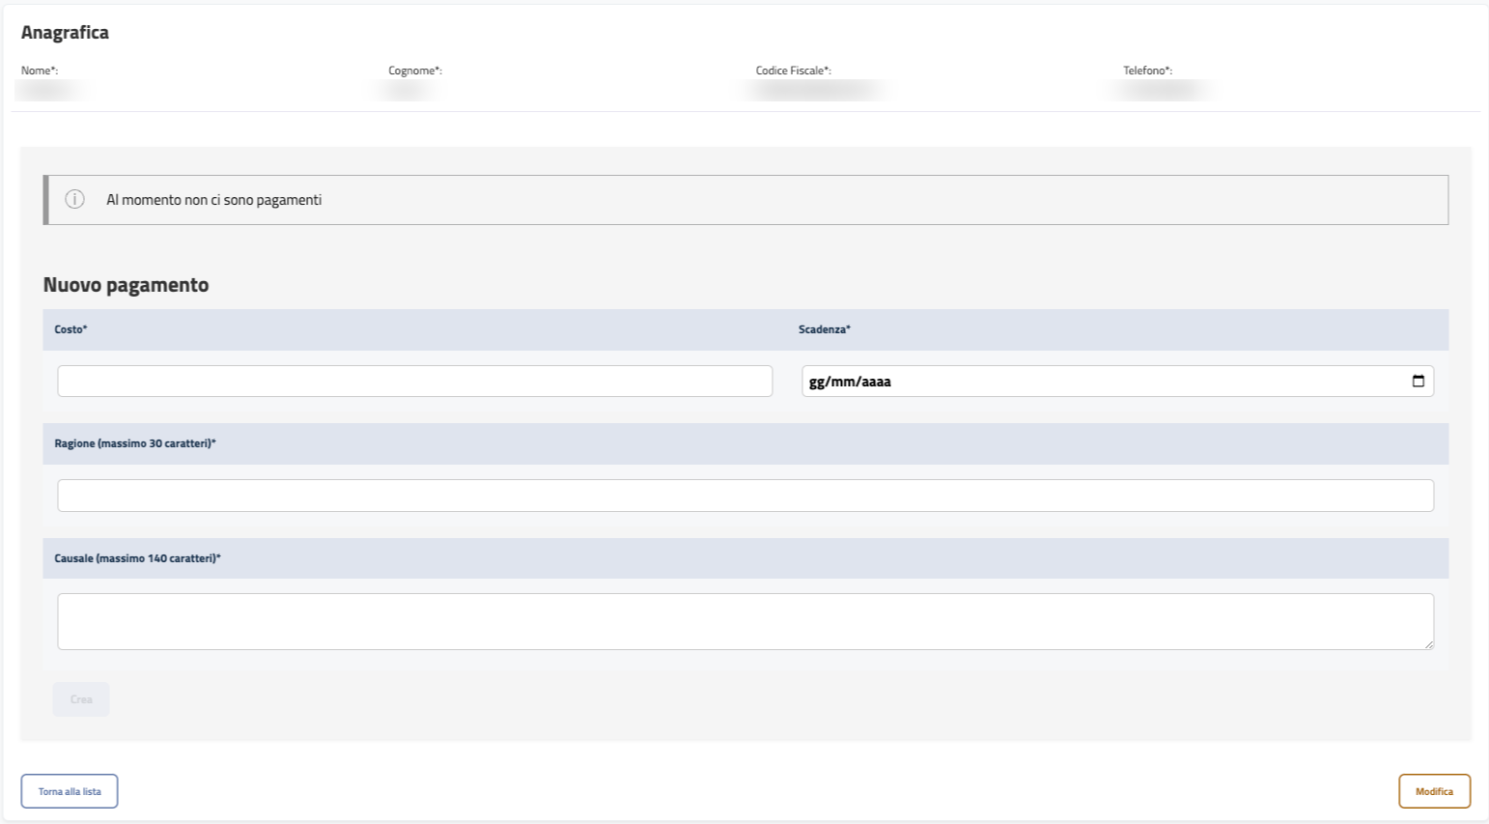The height and width of the screenshot is (824, 1489).
Task: Open the calendar picker icon in Scadenza
Action: [x=1418, y=382]
